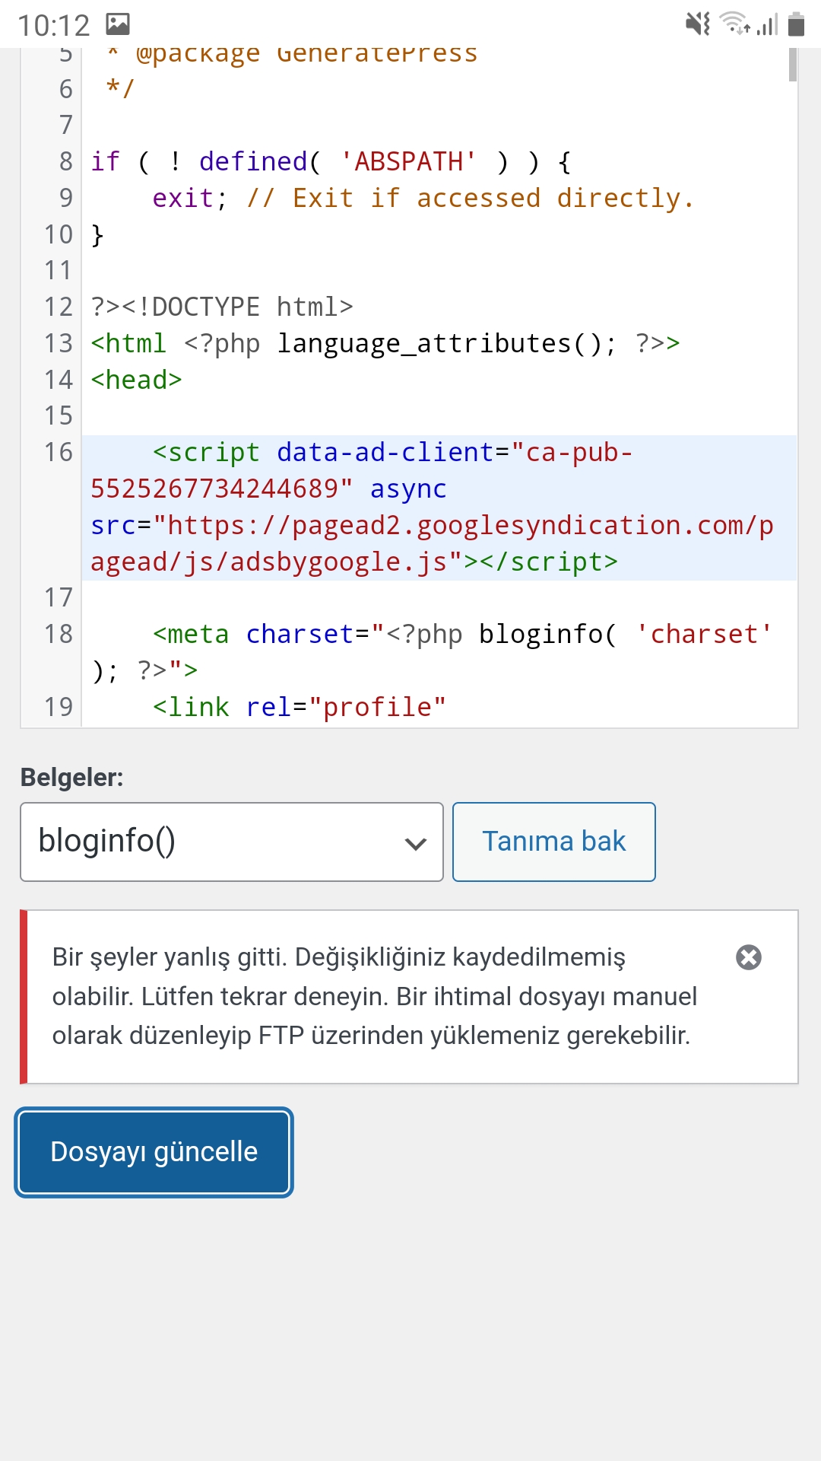This screenshot has width=821, height=1461.
Task: Open the bloginfo() documentation dropdown
Action: coord(232,842)
